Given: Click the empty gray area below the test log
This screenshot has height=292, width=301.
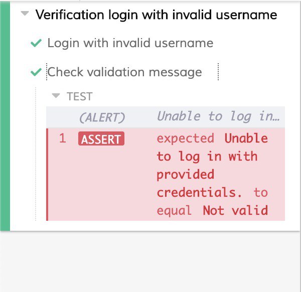Looking at the screenshot, I should click(x=150, y=261).
